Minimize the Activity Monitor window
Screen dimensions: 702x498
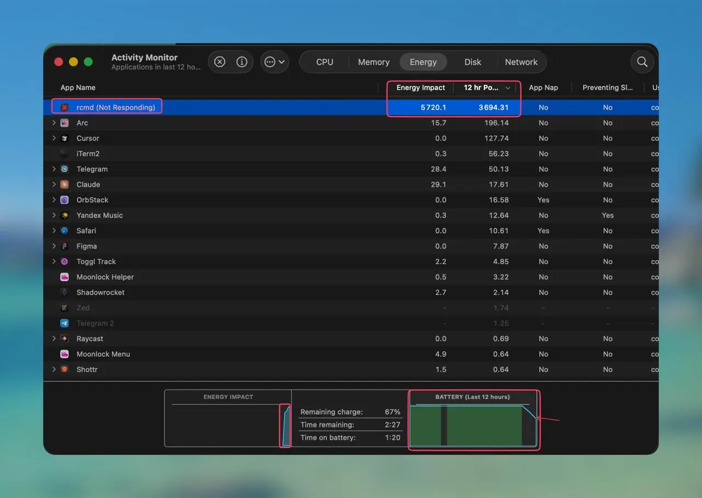[x=73, y=62]
